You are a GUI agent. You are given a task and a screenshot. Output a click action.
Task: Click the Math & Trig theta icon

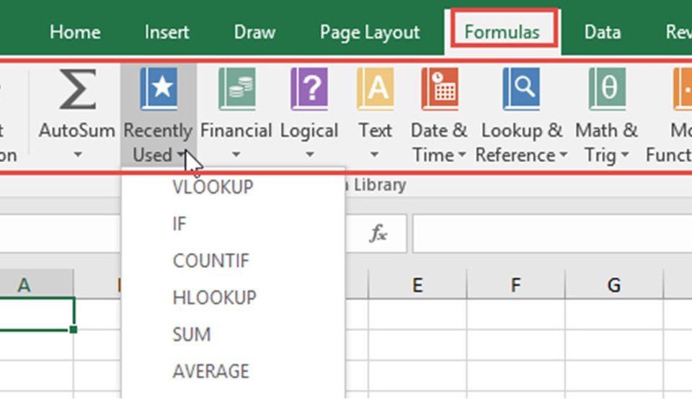pyautogui.click(x=606, y=90)
